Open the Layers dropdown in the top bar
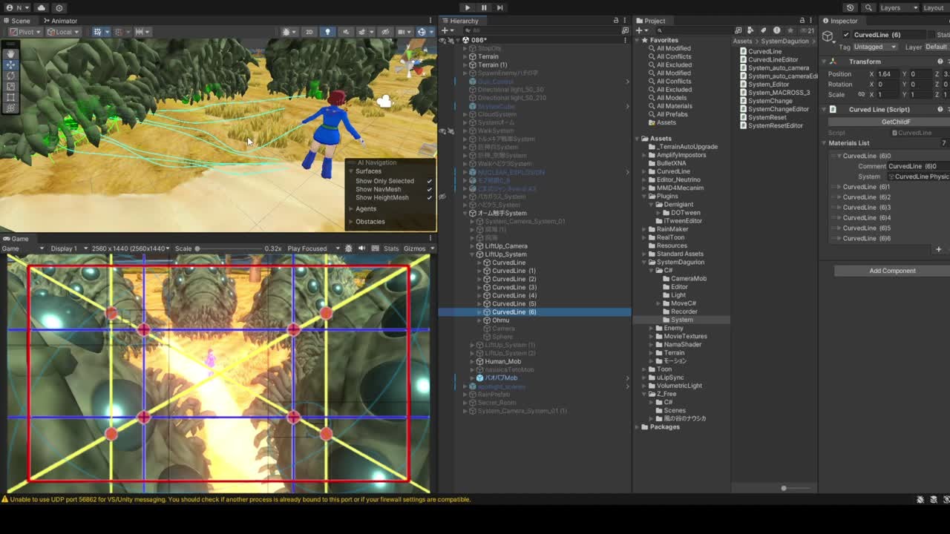 894,7
